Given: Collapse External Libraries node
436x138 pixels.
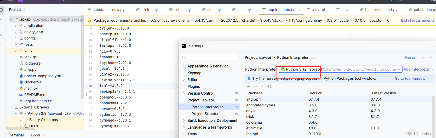Looking at the screenshot, I should coord(11,107).
